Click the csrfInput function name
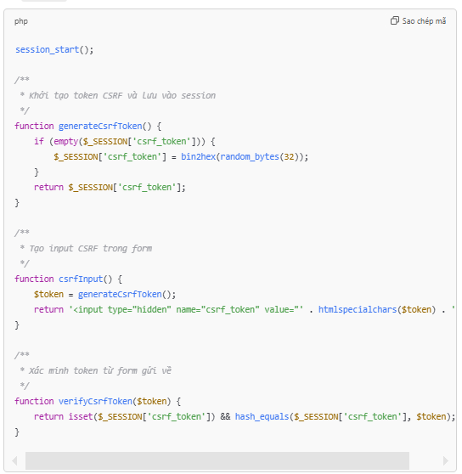 [81, 279]
